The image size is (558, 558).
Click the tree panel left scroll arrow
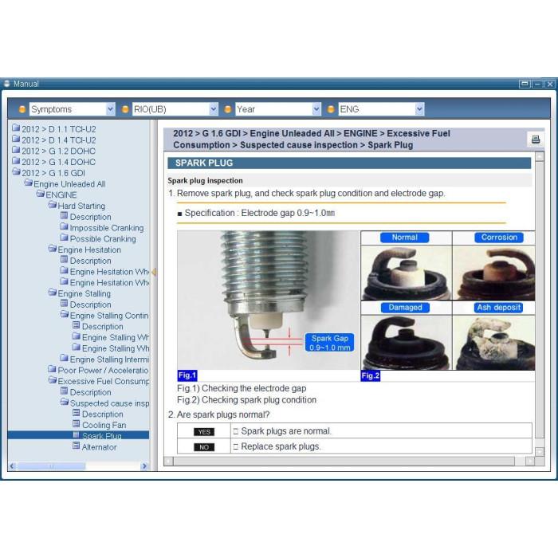(x=13, y=466)
